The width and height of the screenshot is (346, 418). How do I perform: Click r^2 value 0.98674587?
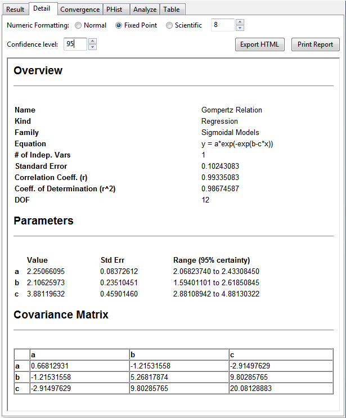point(220,188)
